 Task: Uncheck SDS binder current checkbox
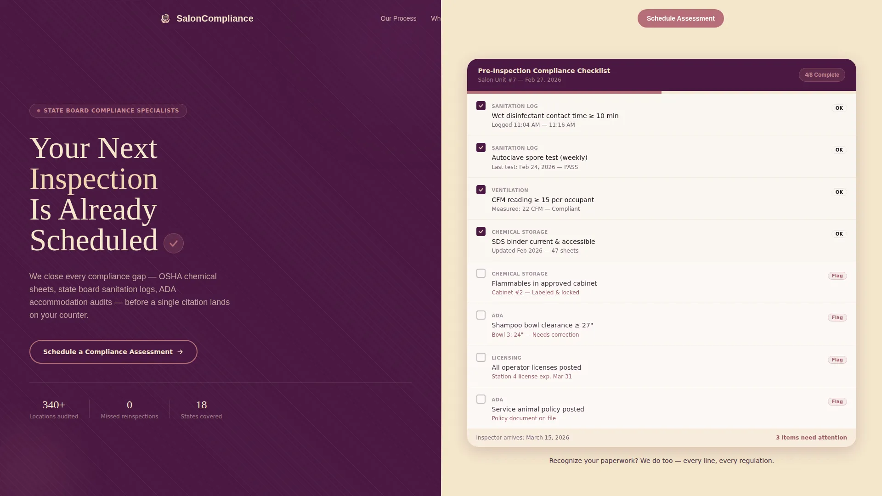click(481, 231)
